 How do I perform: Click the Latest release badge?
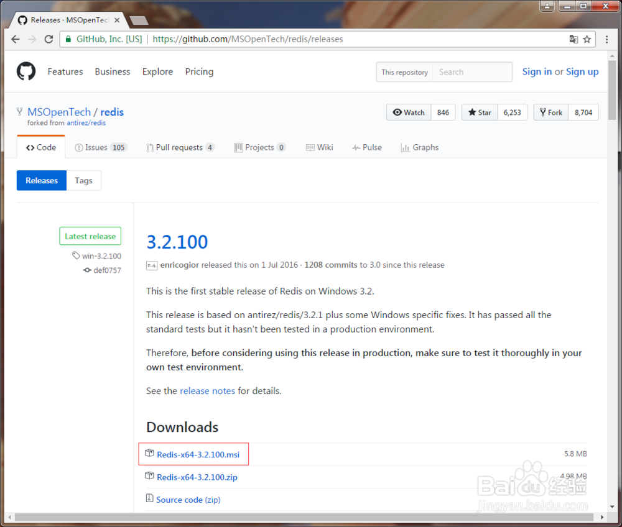point(90,236)
